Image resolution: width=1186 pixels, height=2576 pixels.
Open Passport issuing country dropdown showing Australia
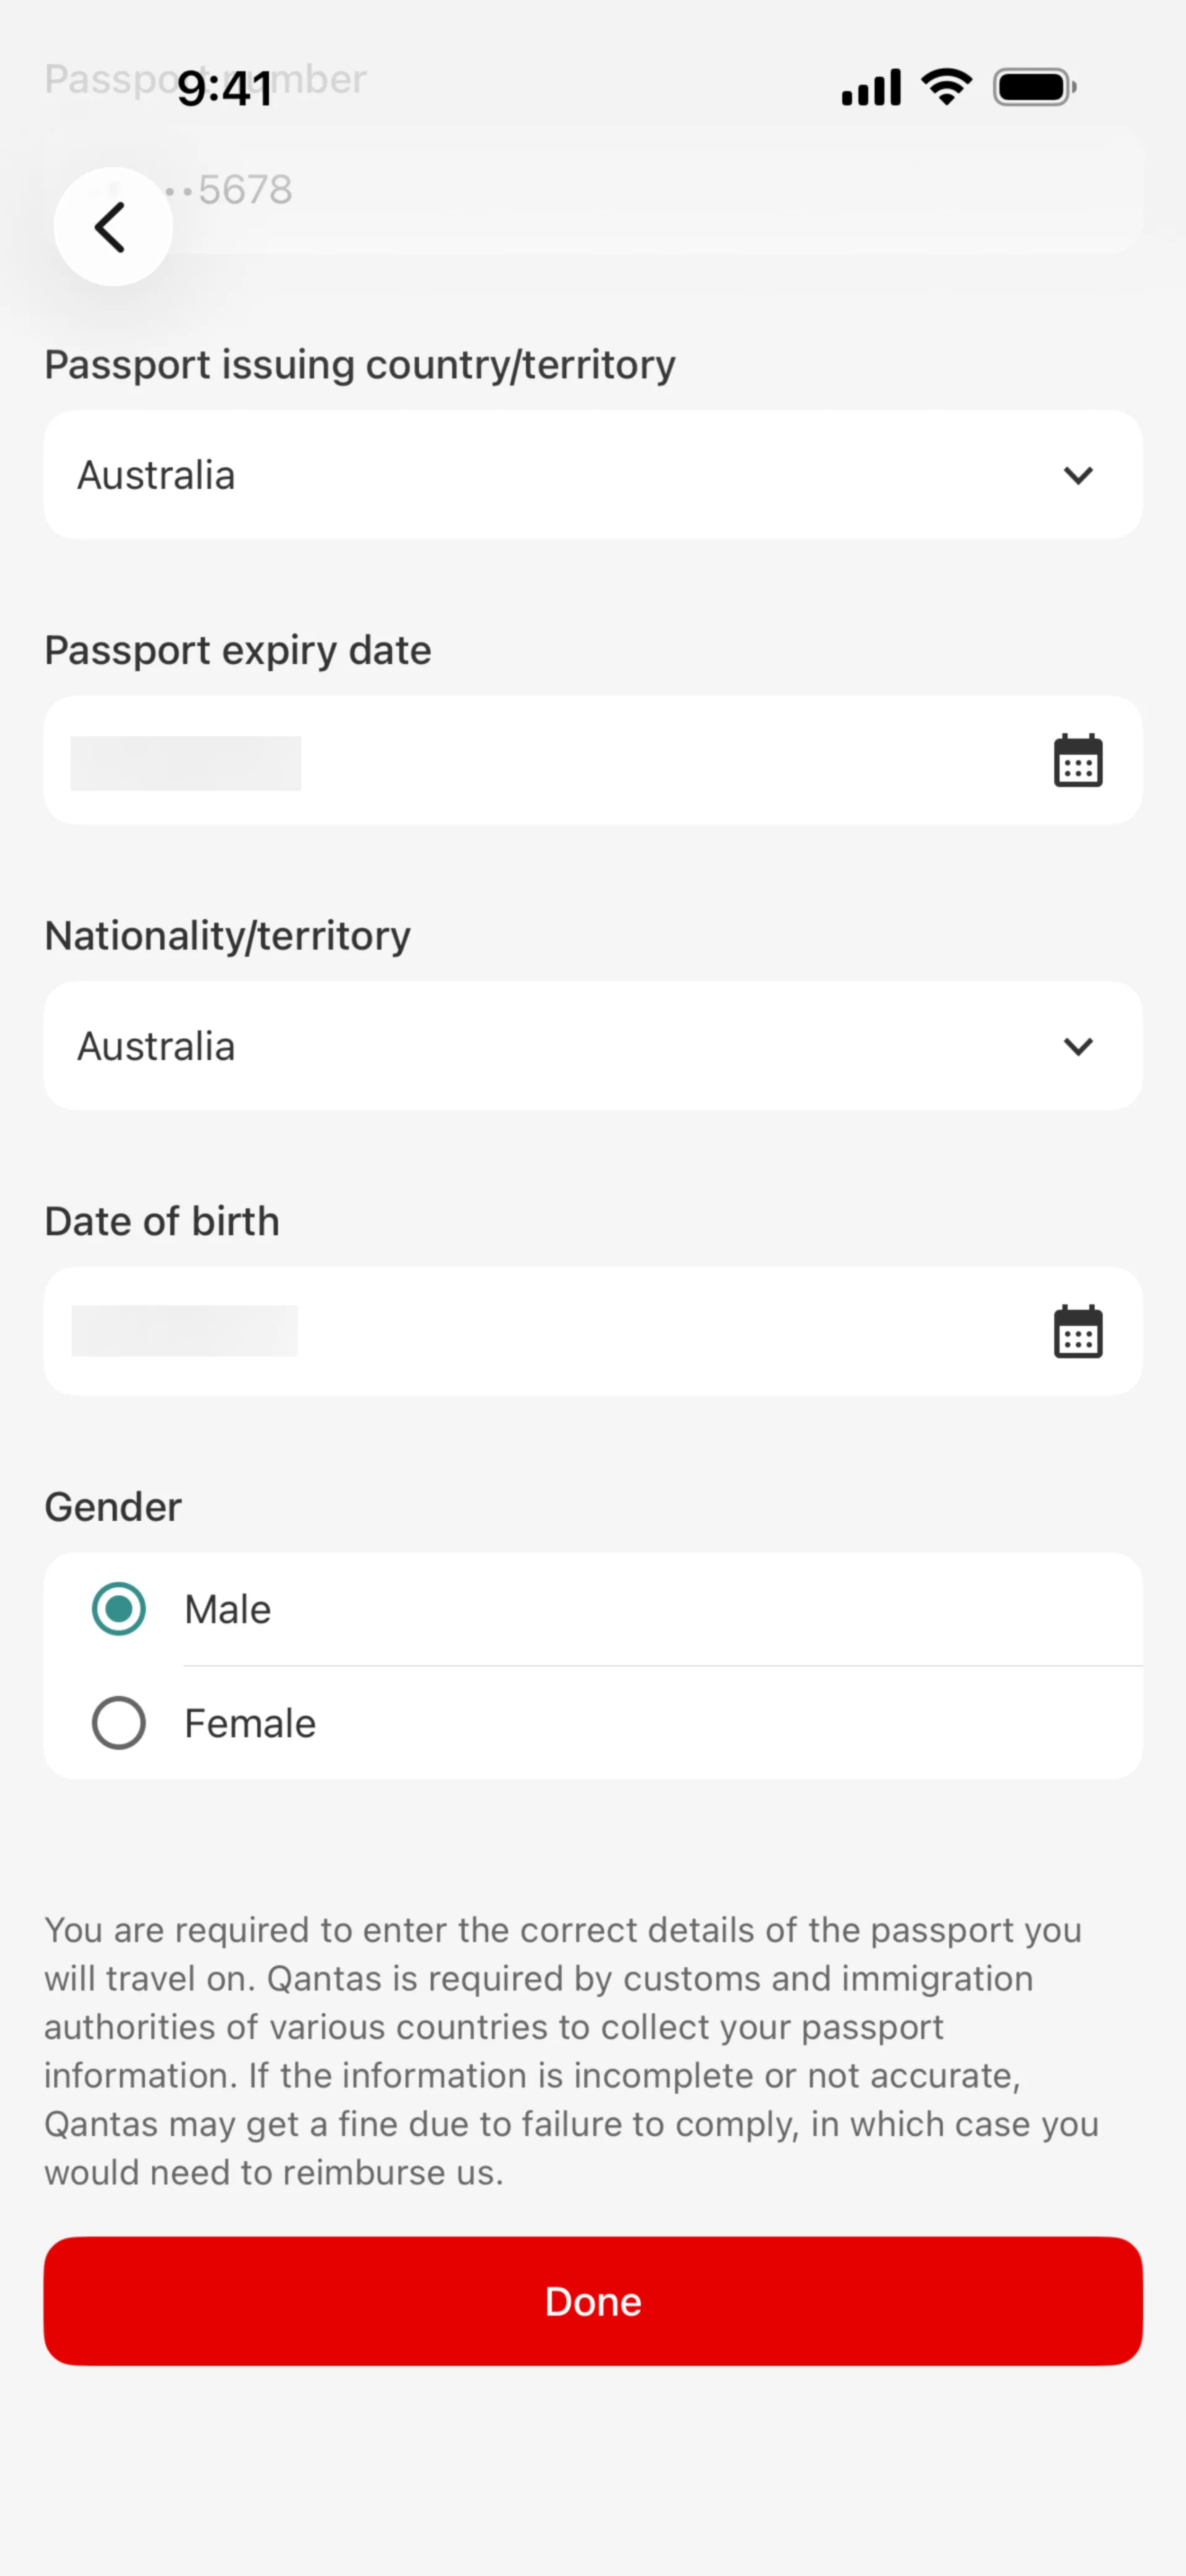(560, 475)
